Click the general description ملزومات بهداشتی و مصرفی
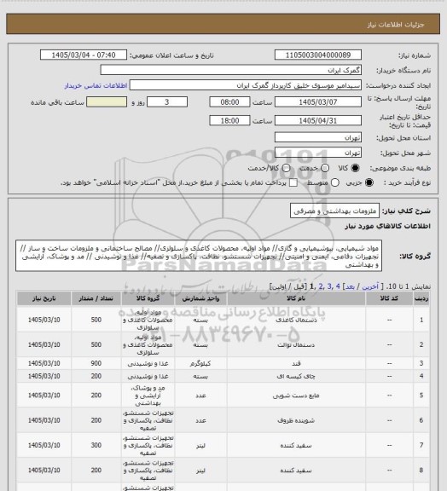The height and width of the screenshot is (491, 447). coord(334,211)
